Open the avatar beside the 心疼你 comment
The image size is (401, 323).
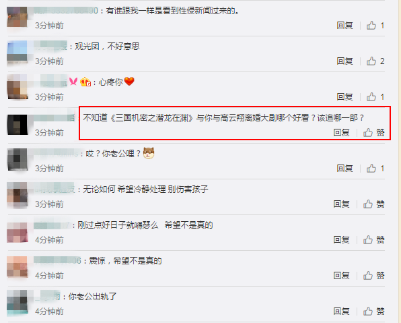coord(17,87)
